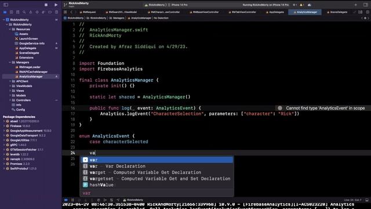Switch to the AppDelegate tab
The height and width of the screenshot is (209, 371).
pos(275,12)
